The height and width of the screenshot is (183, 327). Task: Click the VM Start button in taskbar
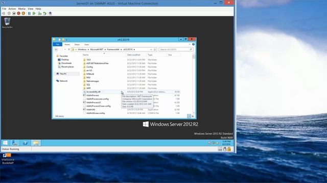(5, 143)
